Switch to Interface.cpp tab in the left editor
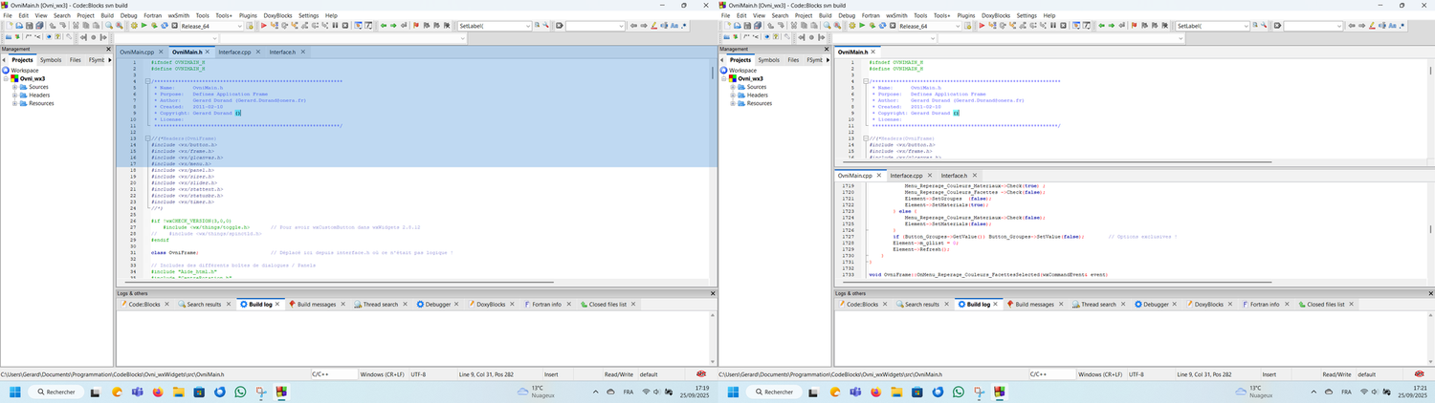 point(233,52)
